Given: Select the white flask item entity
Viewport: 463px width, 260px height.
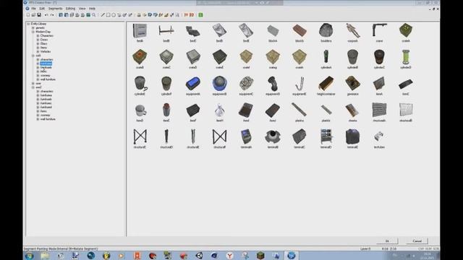Looking at the screenshot, I should pyautogui.click(x=219, y=110).
